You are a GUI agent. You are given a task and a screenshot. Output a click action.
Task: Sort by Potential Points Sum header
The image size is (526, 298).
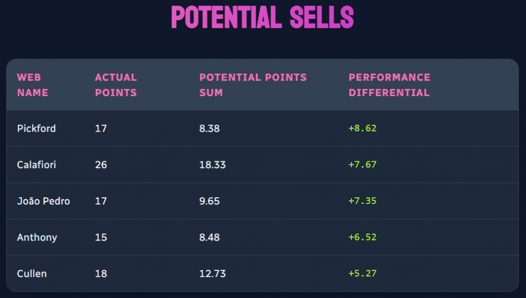pos(253,85)
